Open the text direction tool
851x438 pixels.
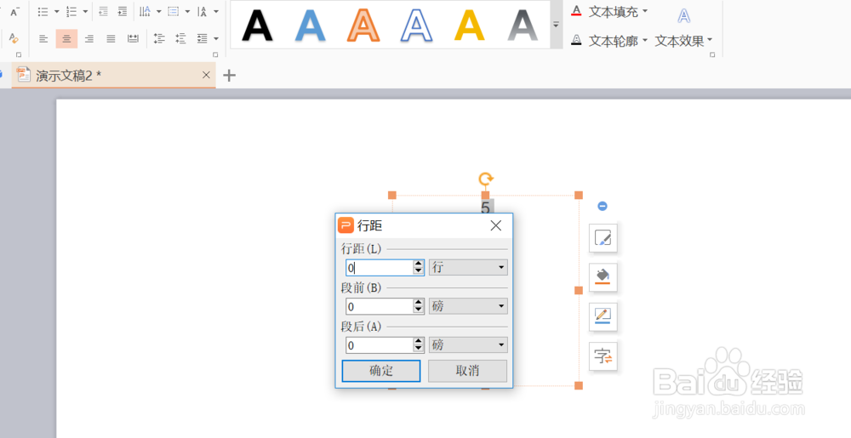[145, 11]
